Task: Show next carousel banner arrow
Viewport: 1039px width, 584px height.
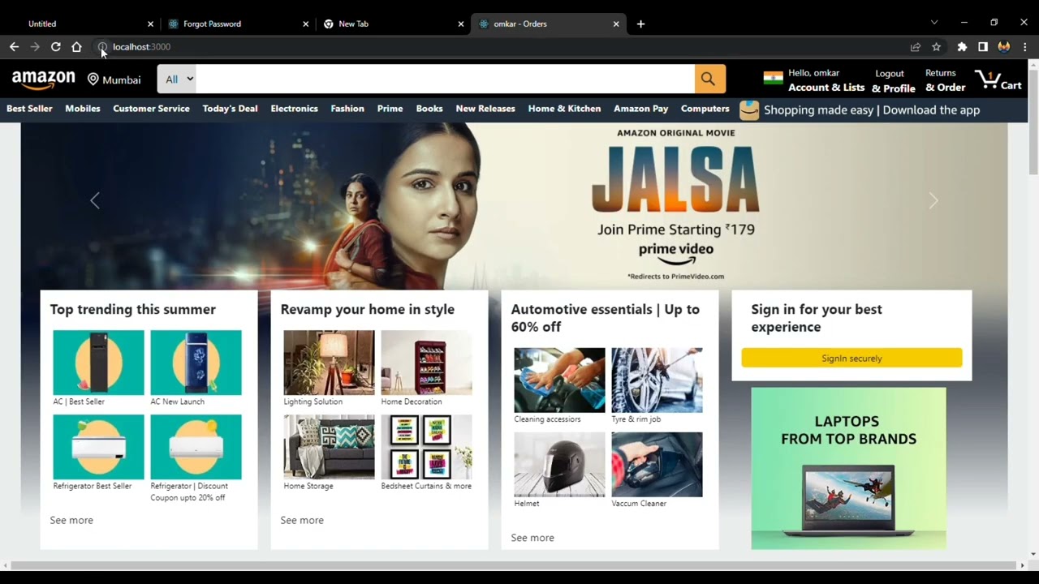Action: coord(933,200)
